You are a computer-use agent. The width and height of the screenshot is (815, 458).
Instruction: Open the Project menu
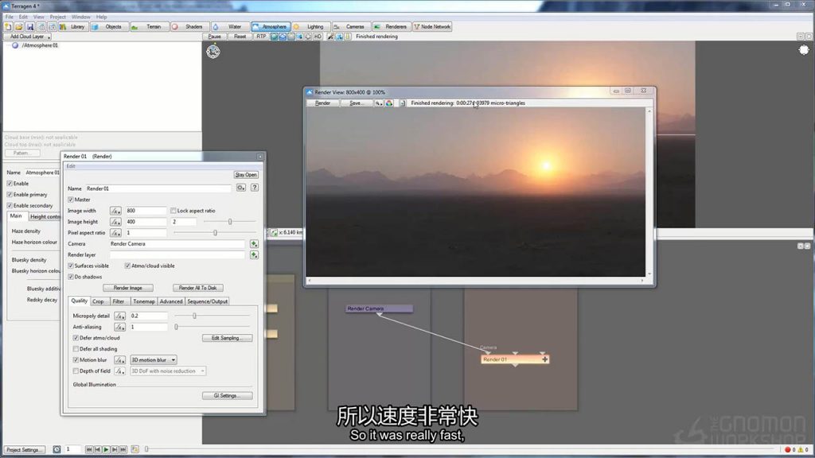[57, 17]
